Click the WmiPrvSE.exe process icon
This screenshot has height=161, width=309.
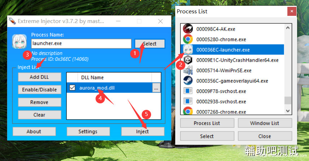click(188, 71)
